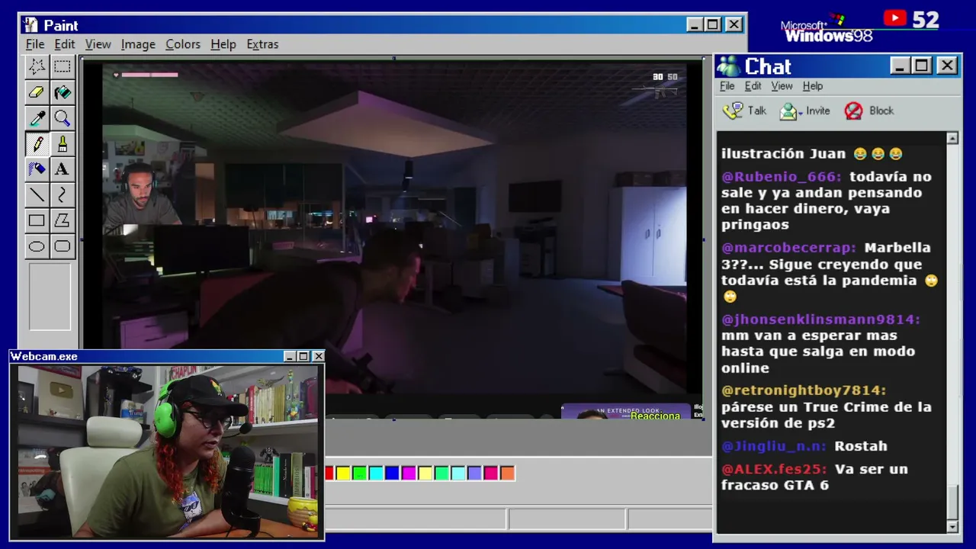Screen dimensions: 976x549
Task: Click the Webcam.exe title text
Action: [44, 356]
